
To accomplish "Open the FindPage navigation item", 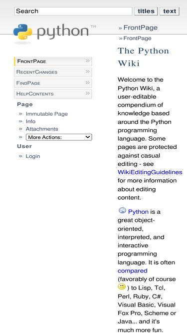I will (53, 83).
